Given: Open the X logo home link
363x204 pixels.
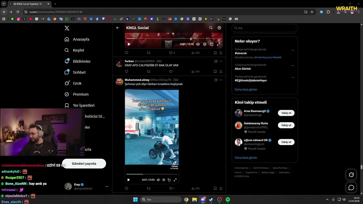Looking at the screenshot, I should pyautogui.click(x=67, y=28).
